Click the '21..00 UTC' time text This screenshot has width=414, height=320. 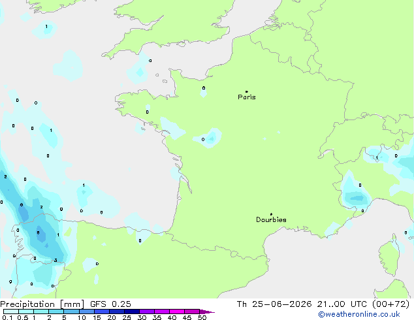tap(342, 304)
